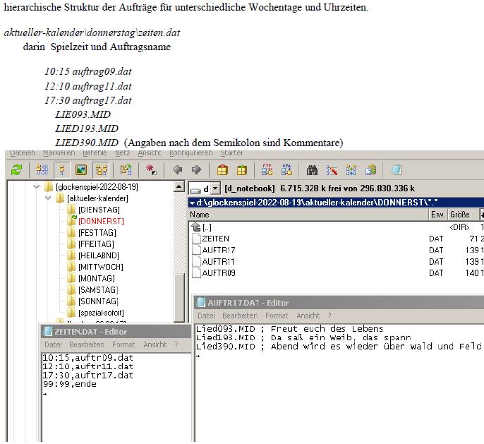484x444 pixels.
Task: Select the HEILABND folder in the tree
Action: click(99, 256)
